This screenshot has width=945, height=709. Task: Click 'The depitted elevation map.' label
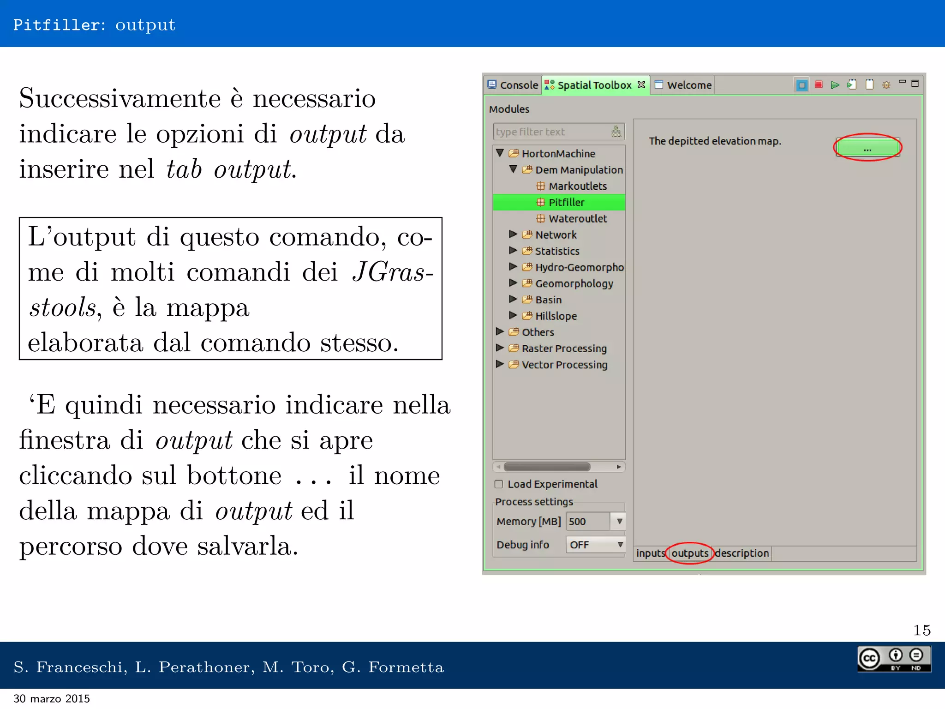(715, 141)
